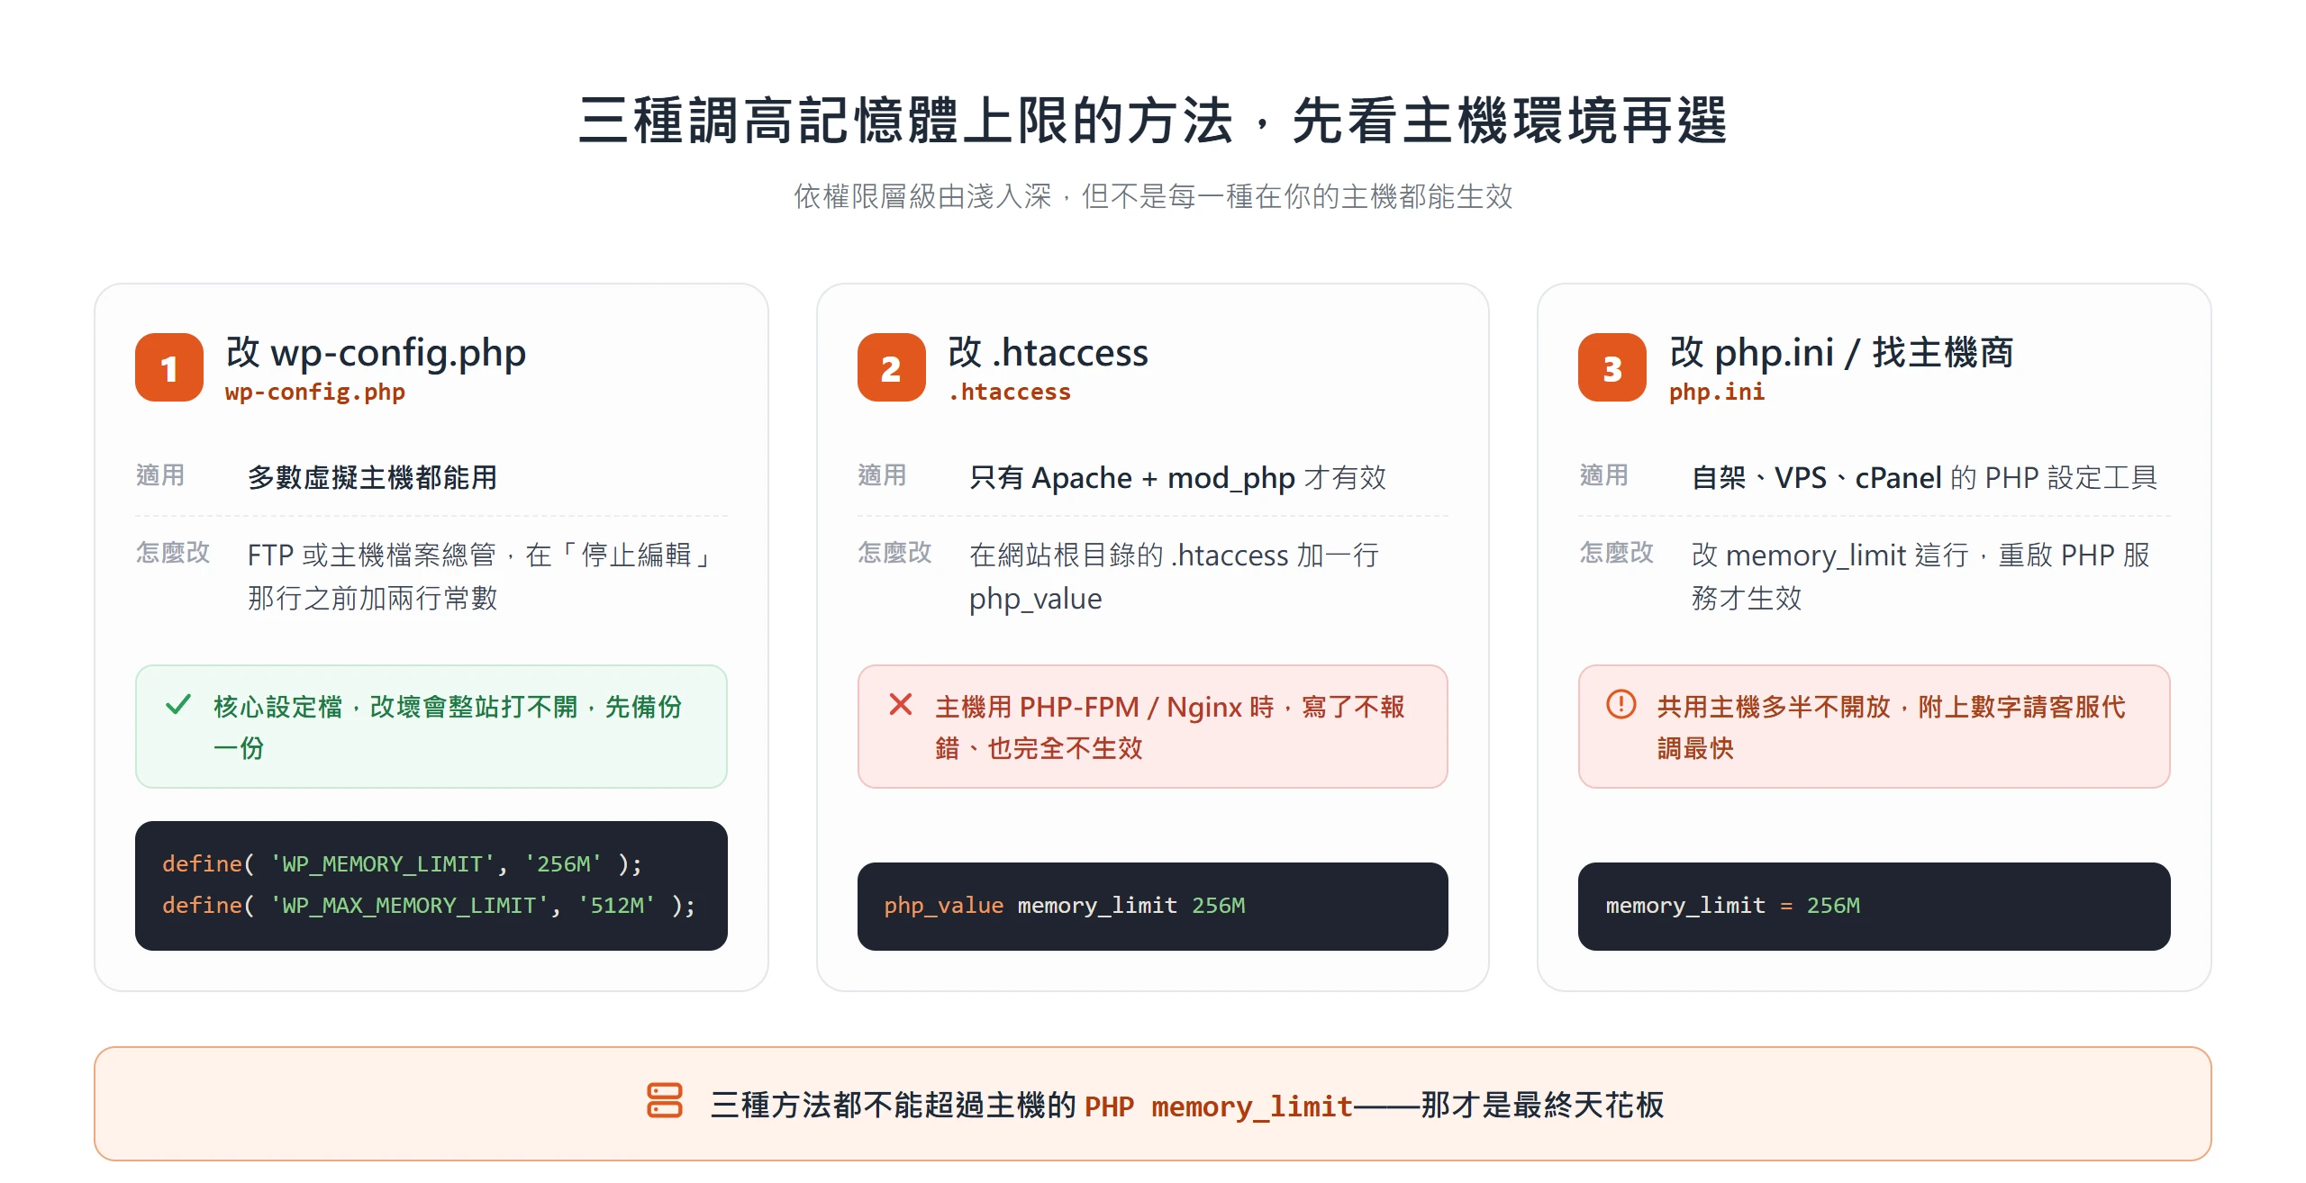
Task: Click the 適用 label in the wp-config.php card
Action: (160, 475)
